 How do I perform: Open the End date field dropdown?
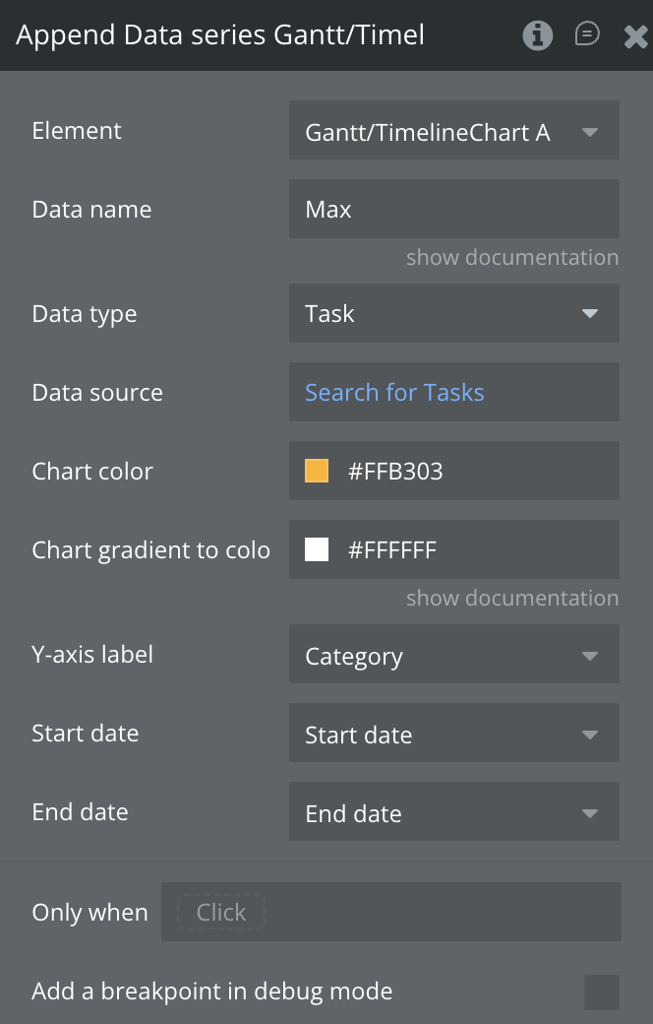[x=453, y=813]
